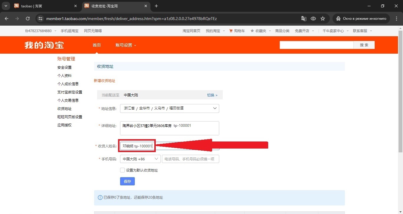Click the 账号管理 sidebar heading
Viewport: 403px width, 214px height.
coord(66,59)
